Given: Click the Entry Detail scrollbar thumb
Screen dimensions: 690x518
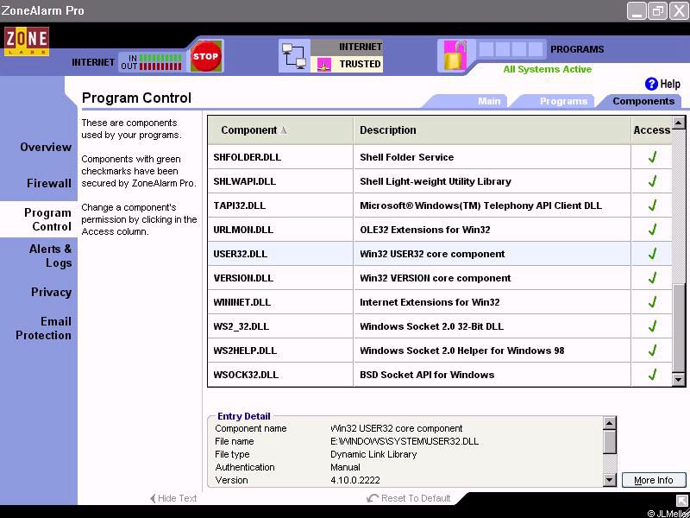Looking at the screenshot, I should click(610, 442).
